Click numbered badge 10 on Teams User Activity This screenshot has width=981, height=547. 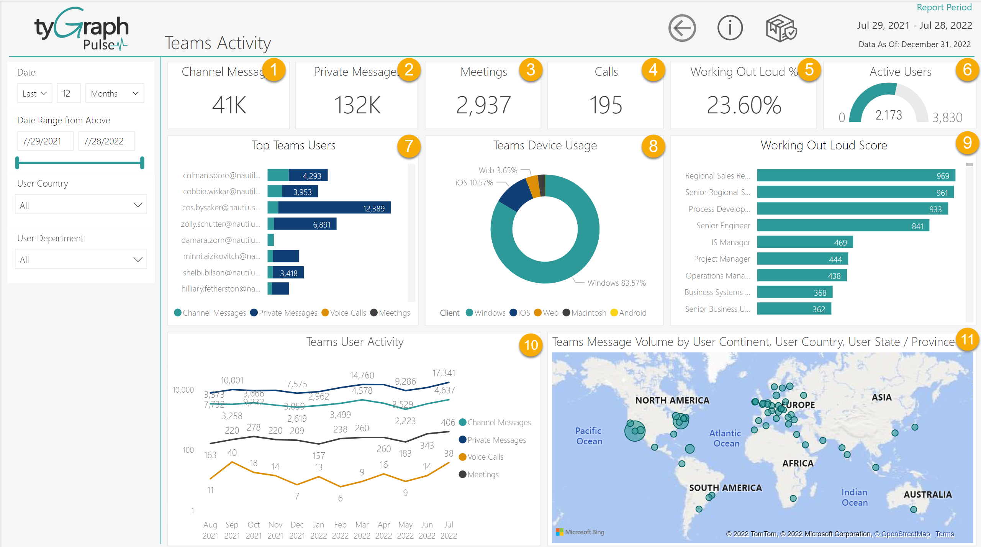531,345
